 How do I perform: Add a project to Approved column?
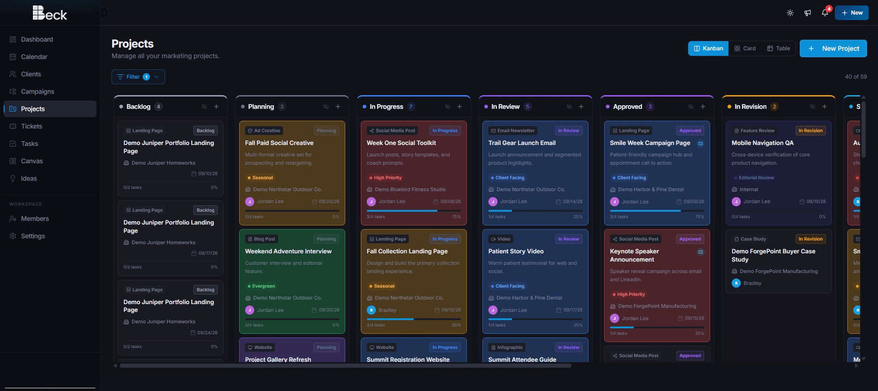(703, 107)
